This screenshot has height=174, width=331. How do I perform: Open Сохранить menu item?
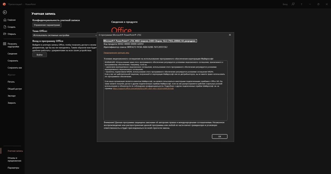(13, 61)
